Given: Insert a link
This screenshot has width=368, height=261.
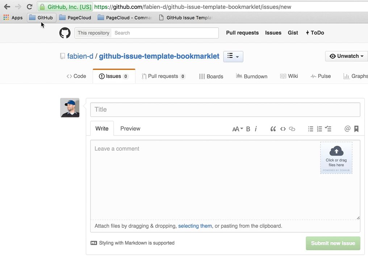Looking at the screenshot, I should click(292, 129).
